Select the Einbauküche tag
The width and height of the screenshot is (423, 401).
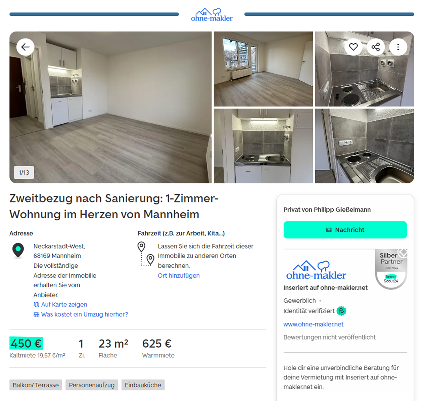click(x=143, y=385)
